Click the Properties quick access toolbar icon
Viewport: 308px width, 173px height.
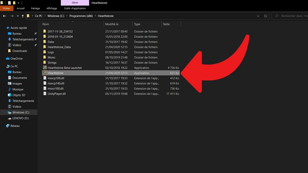[9, 3]
